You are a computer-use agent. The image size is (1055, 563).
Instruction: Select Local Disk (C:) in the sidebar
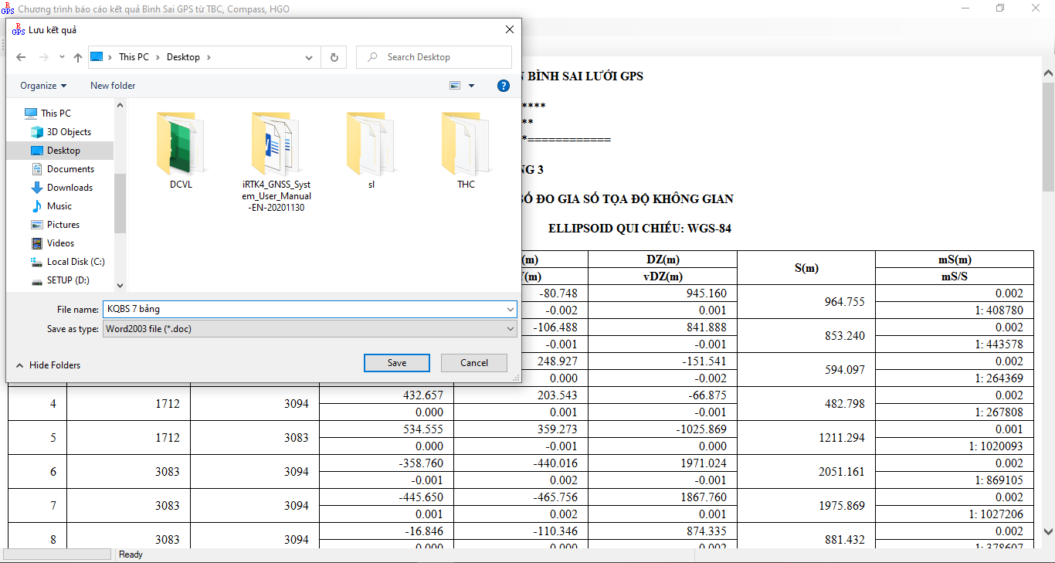[76, 262]
